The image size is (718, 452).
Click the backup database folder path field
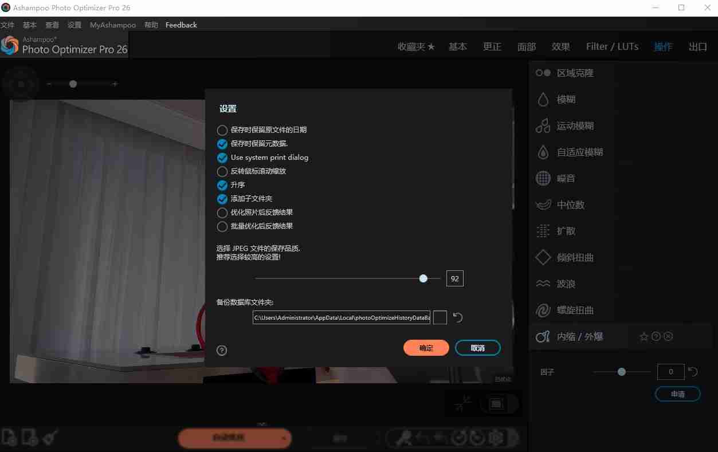pyautogui.click(x=341, y=317)
